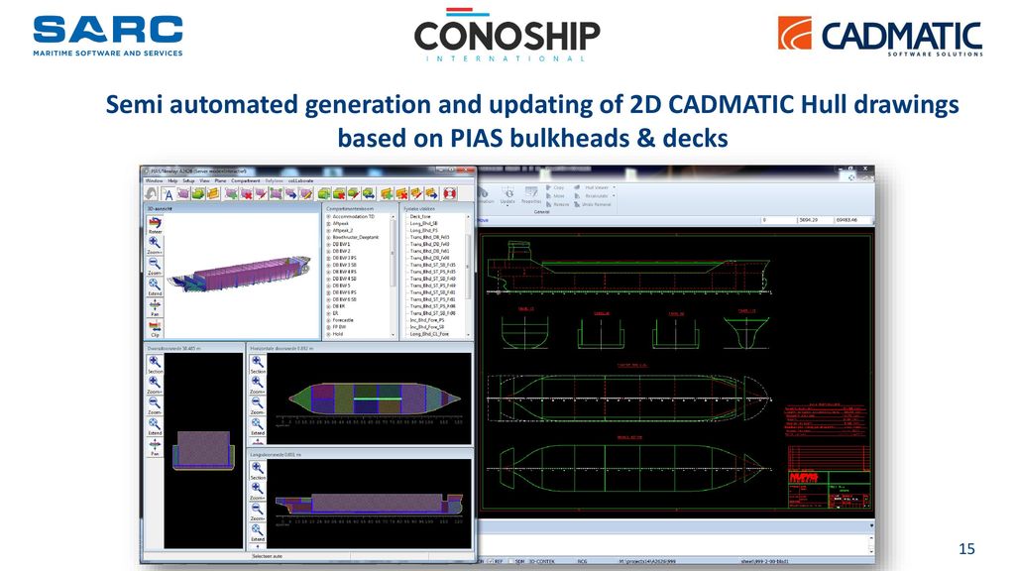Click Copy in the CADMATIC ribbon

point(555,187)
